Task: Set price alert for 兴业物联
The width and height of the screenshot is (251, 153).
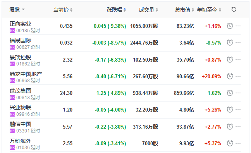Action: tap(230, 110)
